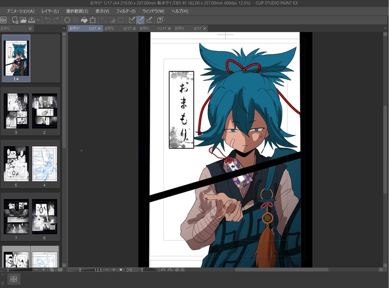Click the Deselect icon in toolbar
This screenshot has height=288, width=389.
pos(104,20)
